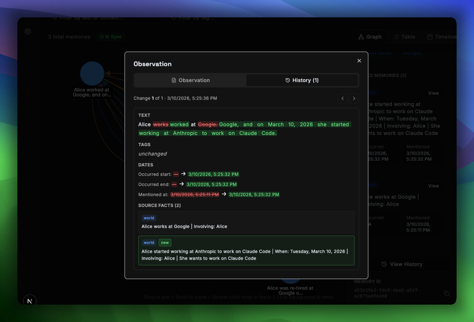Switch to the Graph view tab
The height and width of the screenshot is (322, 474).
point(370,37)
